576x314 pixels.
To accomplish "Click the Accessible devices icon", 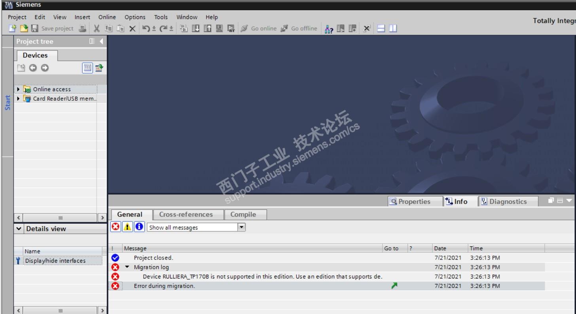I will coord(329,28).
